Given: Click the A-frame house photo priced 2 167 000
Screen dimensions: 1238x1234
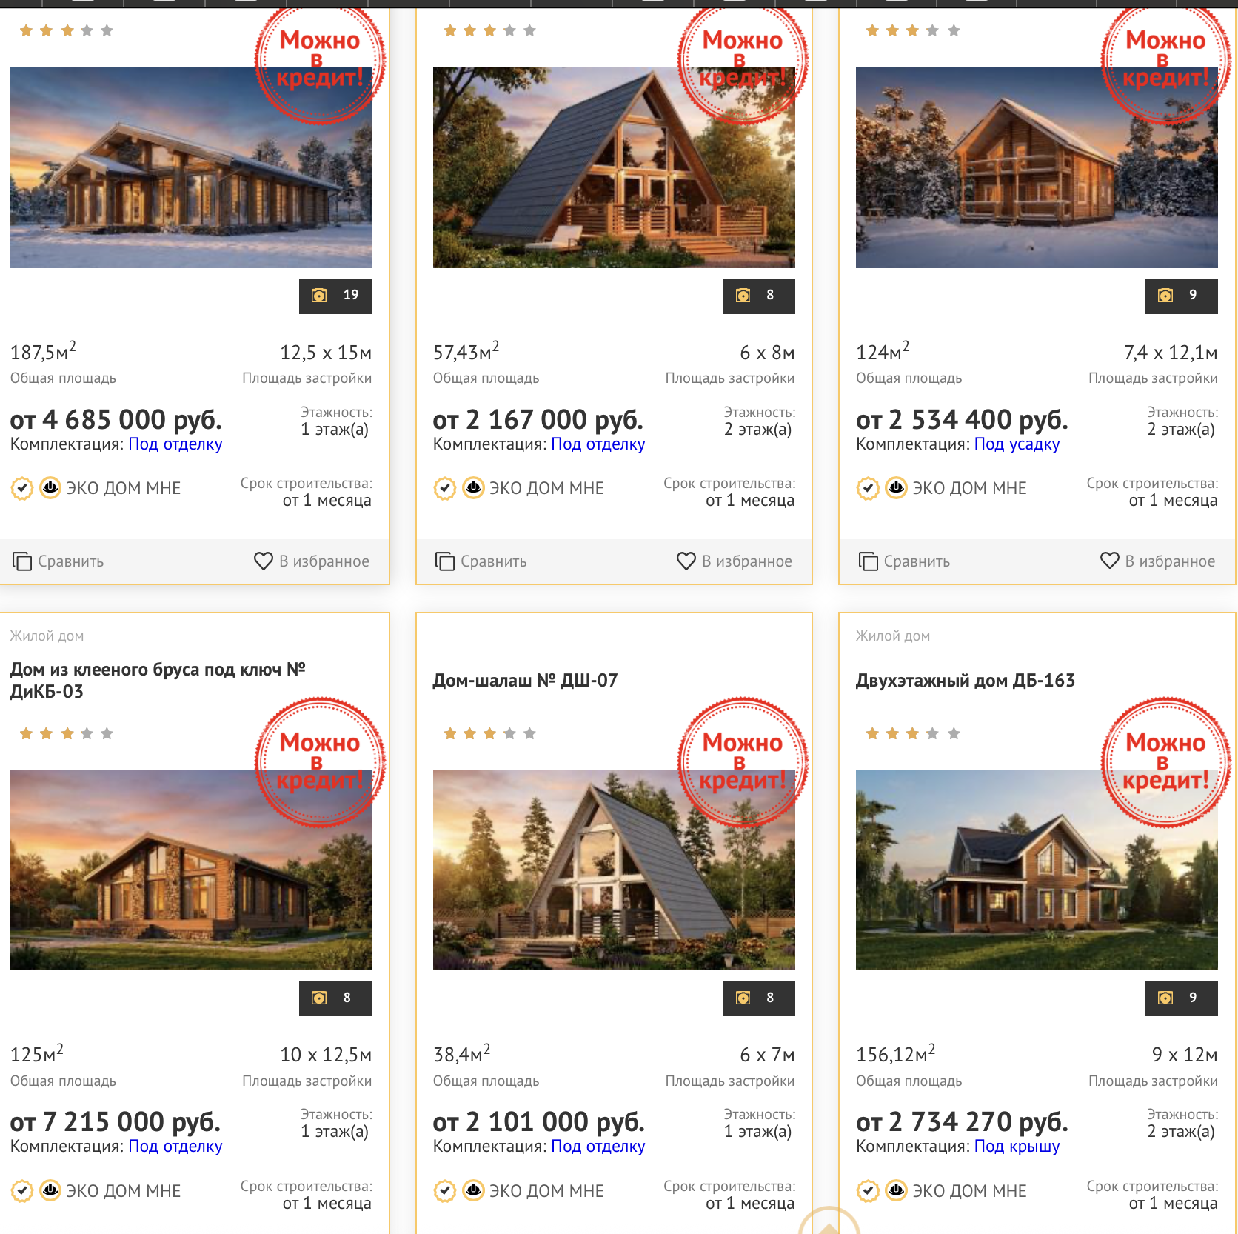Looking at the screenshot, I should [614, 167].
